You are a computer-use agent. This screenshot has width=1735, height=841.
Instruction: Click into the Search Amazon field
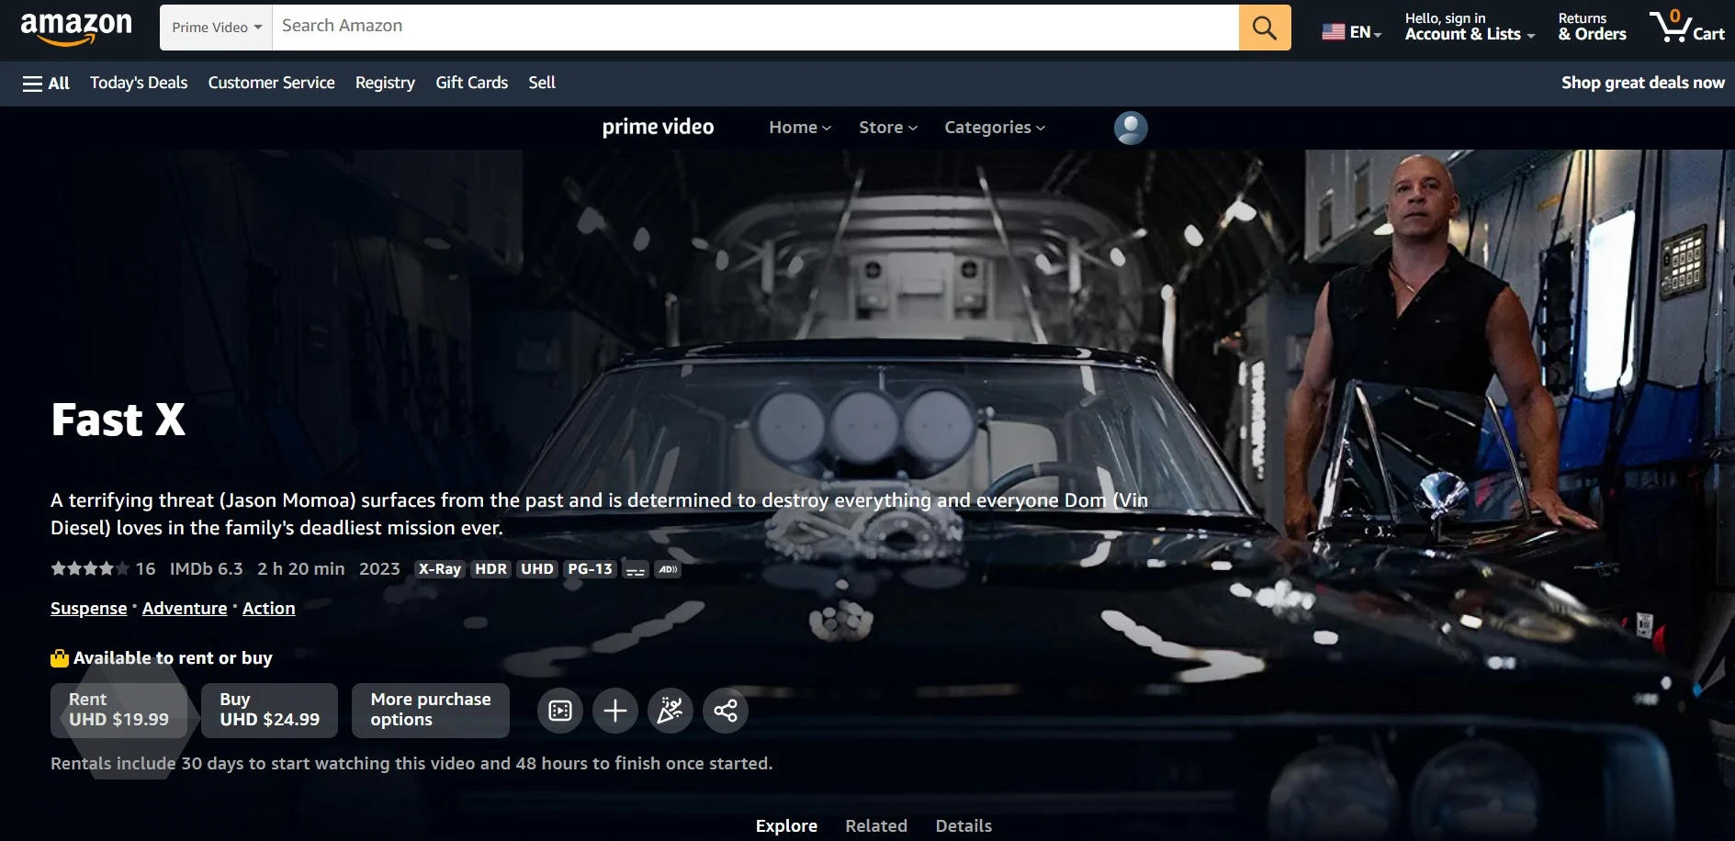pyautogui.click(x=753, y=27)
